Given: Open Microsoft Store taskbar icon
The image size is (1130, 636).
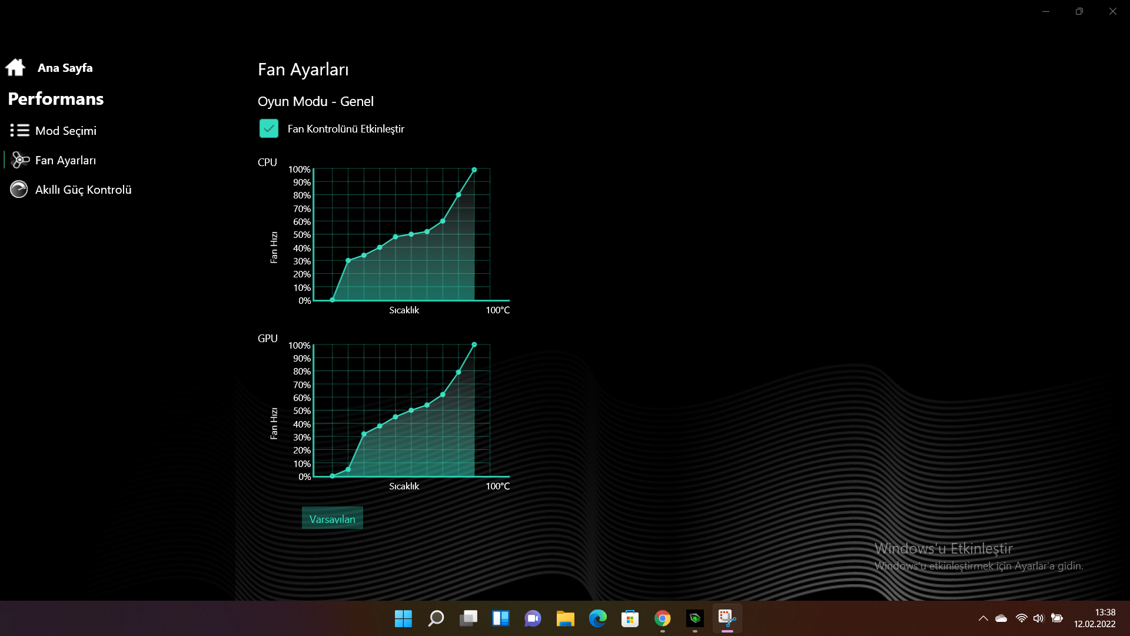Looking at the screenshot, I should coord(630,618).
